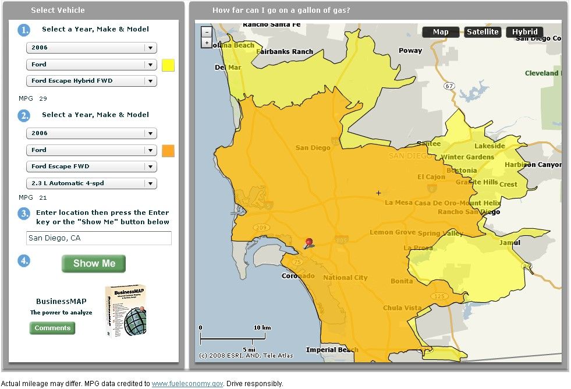
Task: Click the Lemon Grove label on the map
Action: coord(392,232)
